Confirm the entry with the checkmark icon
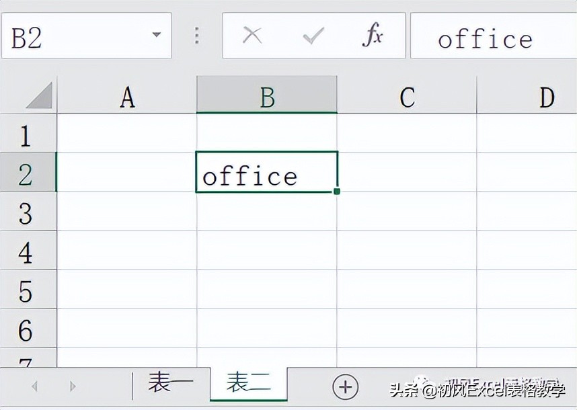 [313, 36]
